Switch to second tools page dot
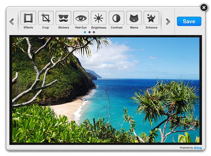211x156 pixels. pyautogui.click(x=90, y=32)
